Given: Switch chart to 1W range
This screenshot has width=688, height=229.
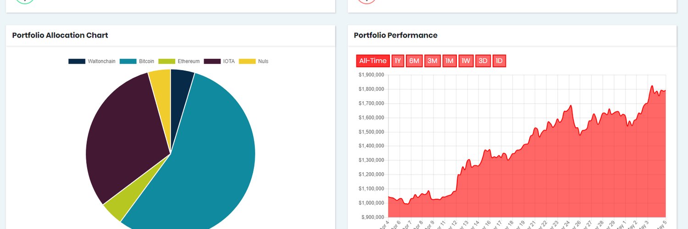Looking at the screenshot, I should (466, 61).
